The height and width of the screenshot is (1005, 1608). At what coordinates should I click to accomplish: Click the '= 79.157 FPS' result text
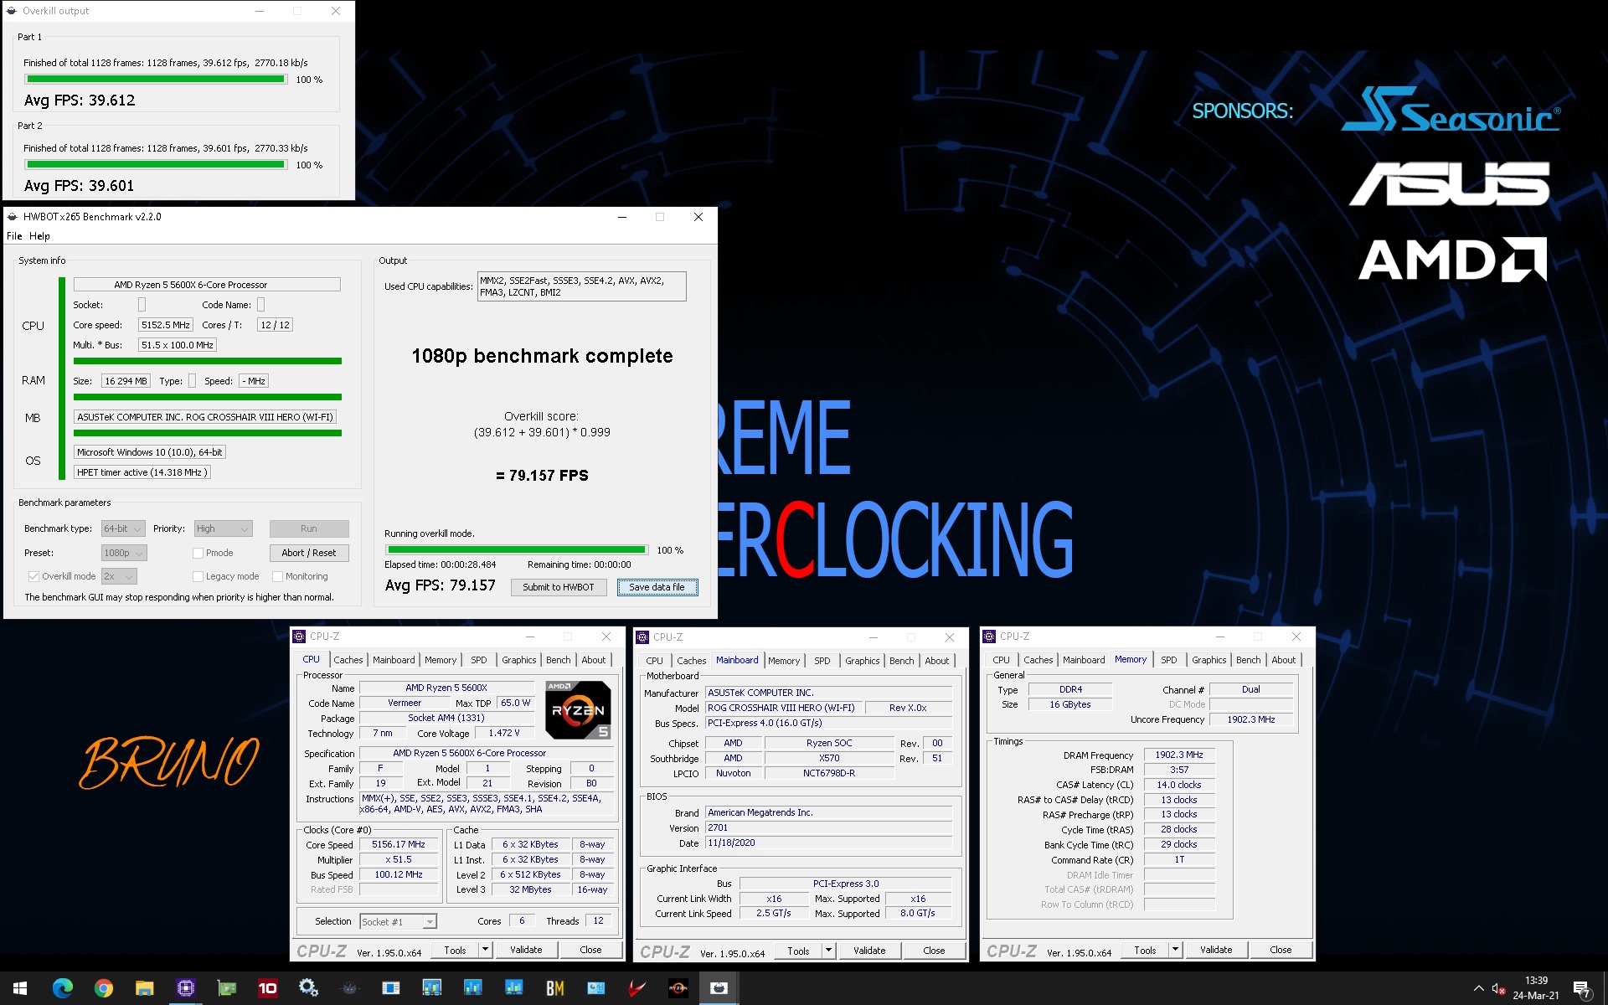click(x=542, y=476)
